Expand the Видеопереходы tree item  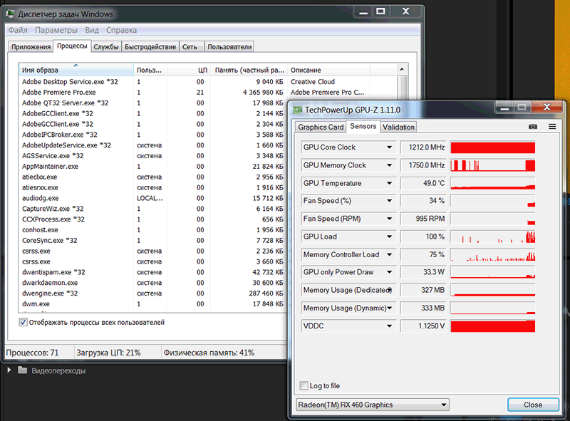point(9,370)
